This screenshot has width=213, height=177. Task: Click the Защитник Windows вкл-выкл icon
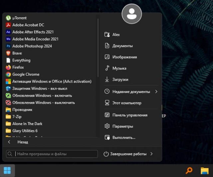coord(8,89)
